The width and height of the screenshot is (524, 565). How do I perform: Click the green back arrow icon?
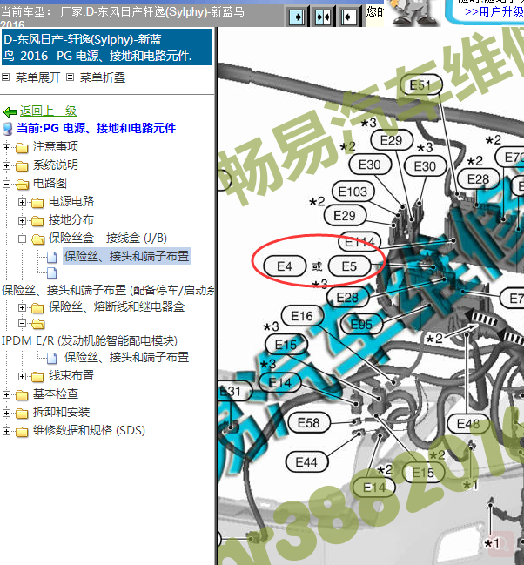(x=10, y=112)
